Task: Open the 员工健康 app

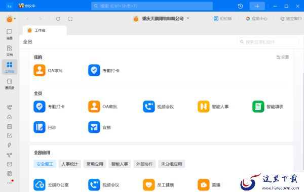Action: click(x=159, y=185)
